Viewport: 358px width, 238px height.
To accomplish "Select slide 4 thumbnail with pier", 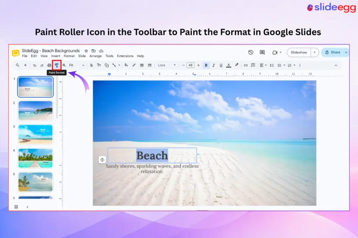I will click(35, 158).
